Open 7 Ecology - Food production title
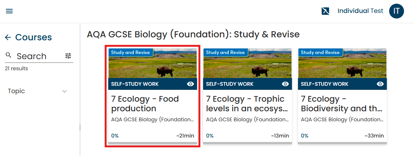Screen dimensions: 414x156 pyautogui.click(x=145, y=104)
